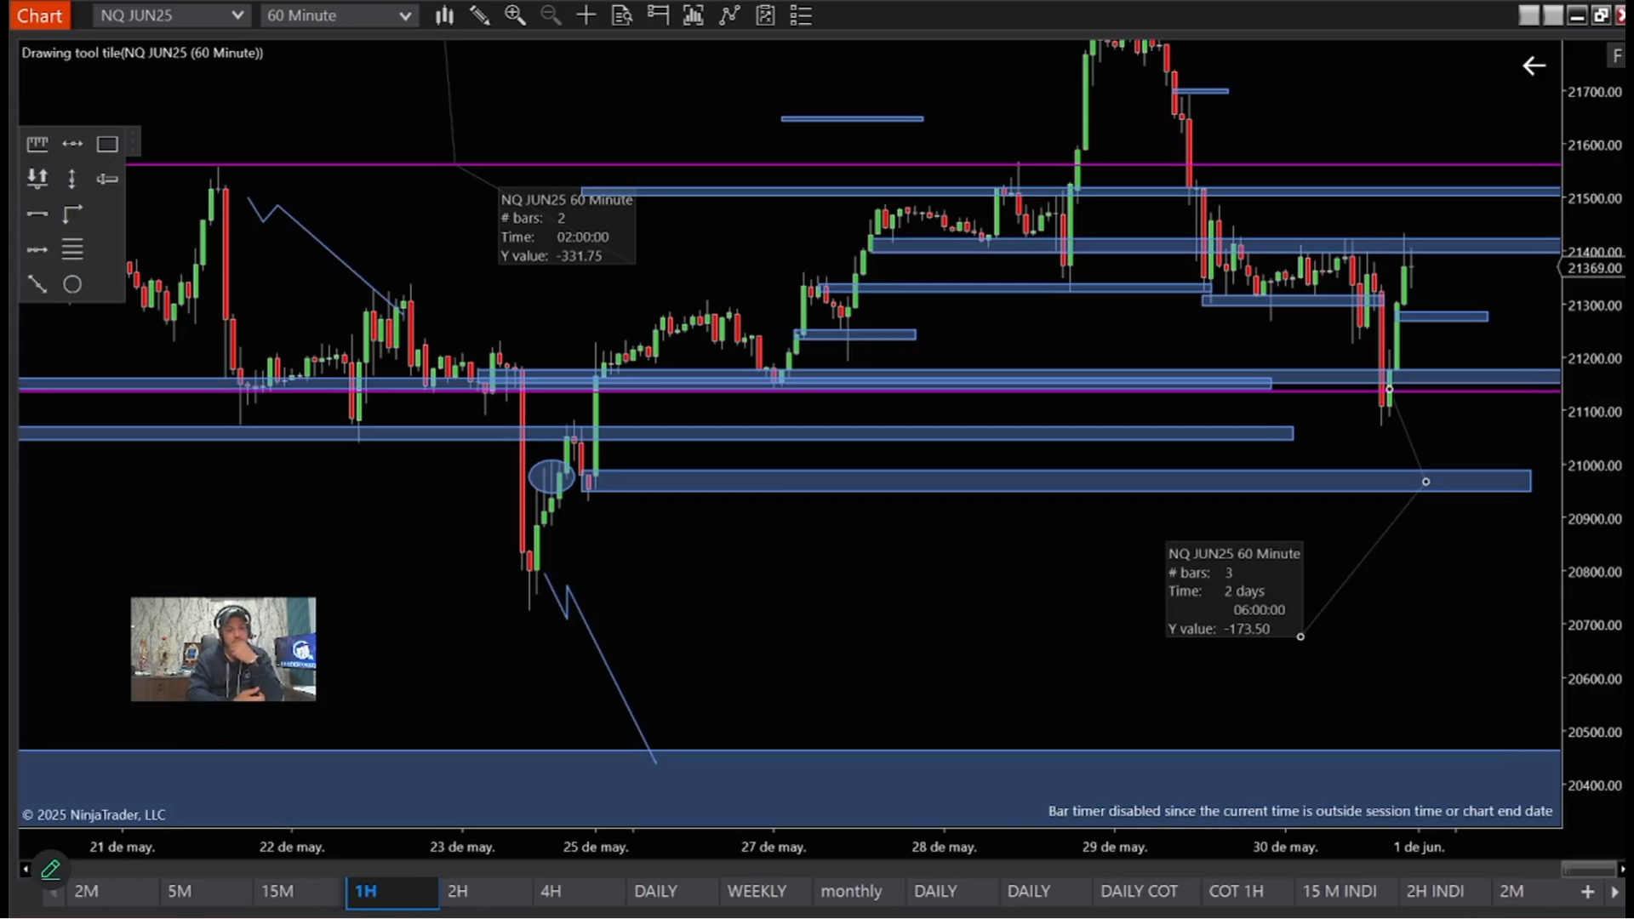The image size is (1634, 919).
Task: Click the 21000.00 price axis label
Action: click(x=1595, y=465)
